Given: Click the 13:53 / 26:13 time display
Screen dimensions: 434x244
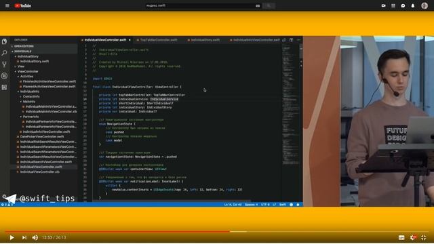Looking at the screenshot, I should tap(54, 237).
